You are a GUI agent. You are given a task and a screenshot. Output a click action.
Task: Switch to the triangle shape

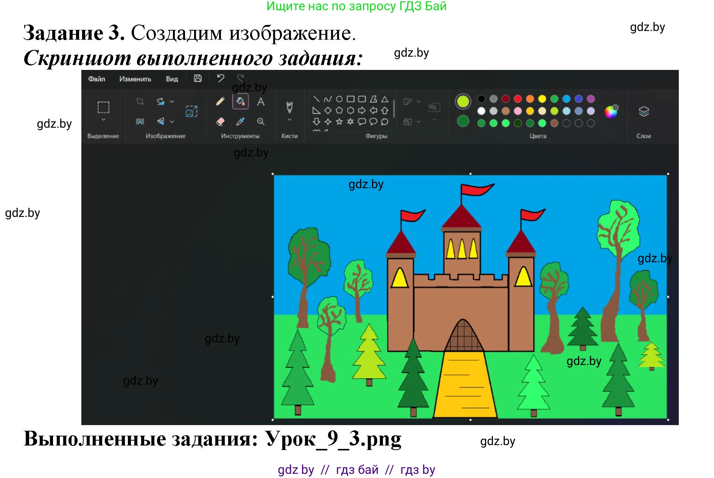point(386,99)
